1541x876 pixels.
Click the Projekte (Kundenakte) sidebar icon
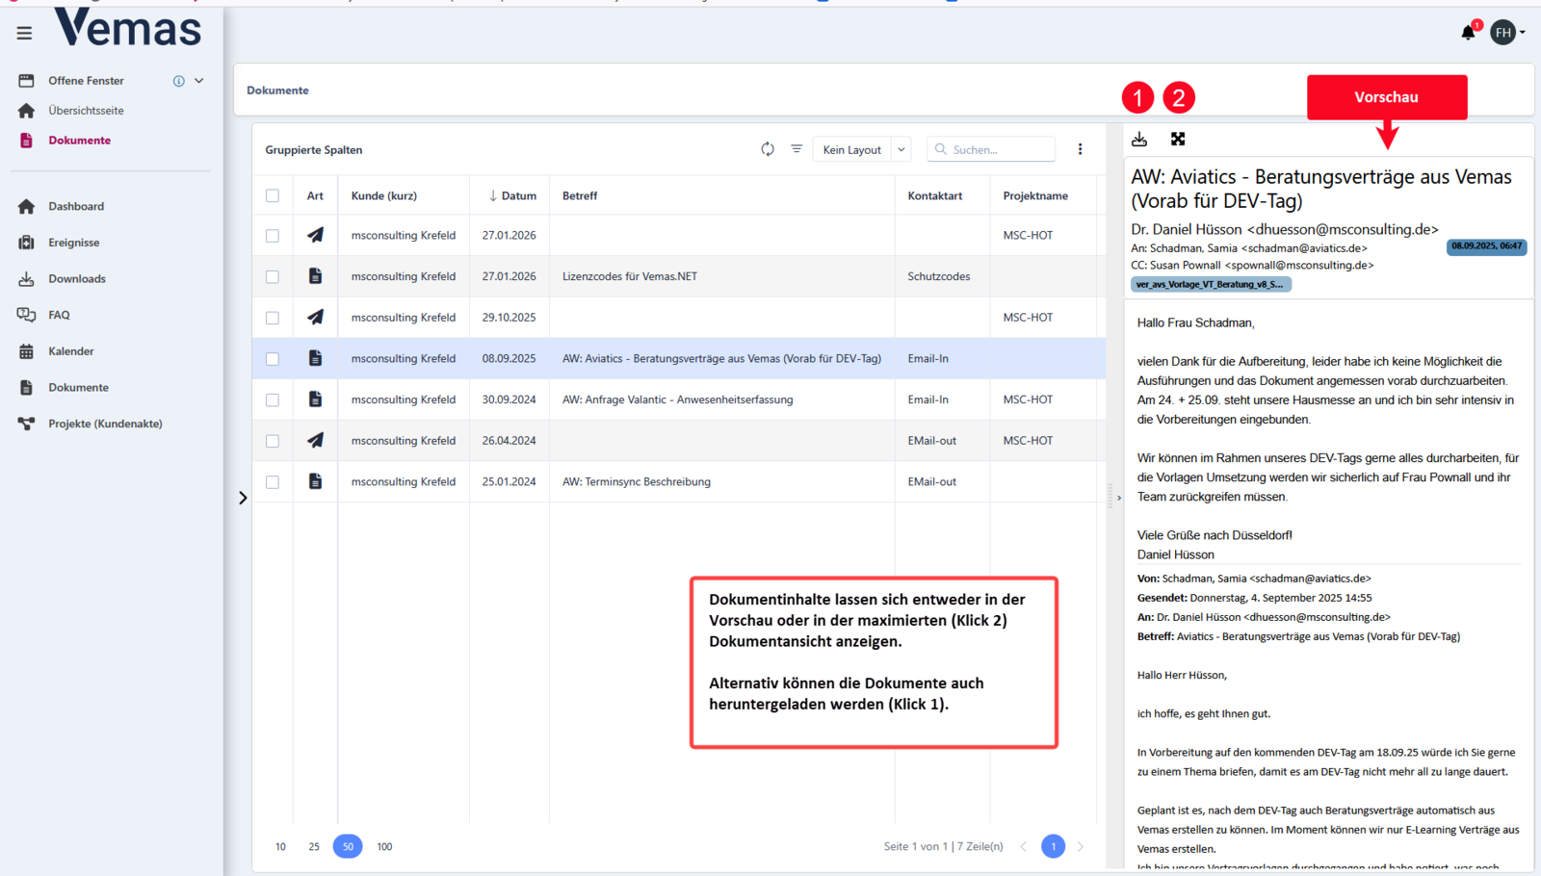[26, 424]
